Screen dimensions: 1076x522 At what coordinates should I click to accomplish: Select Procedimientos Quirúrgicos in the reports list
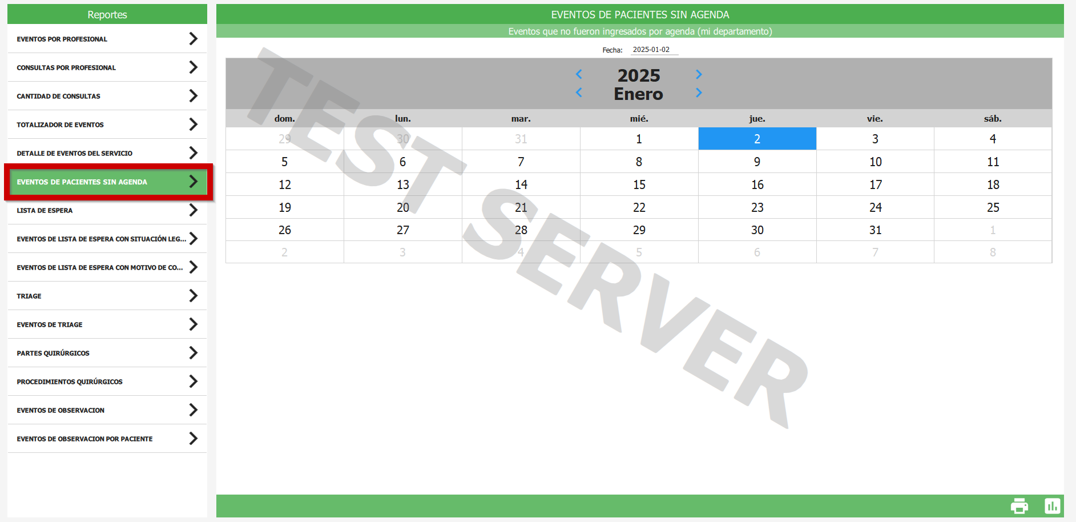click(70, 382)
